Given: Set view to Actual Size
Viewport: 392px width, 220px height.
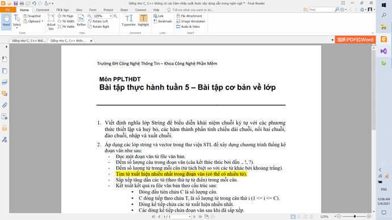Looking at the screenshot, I should [51, 22].
